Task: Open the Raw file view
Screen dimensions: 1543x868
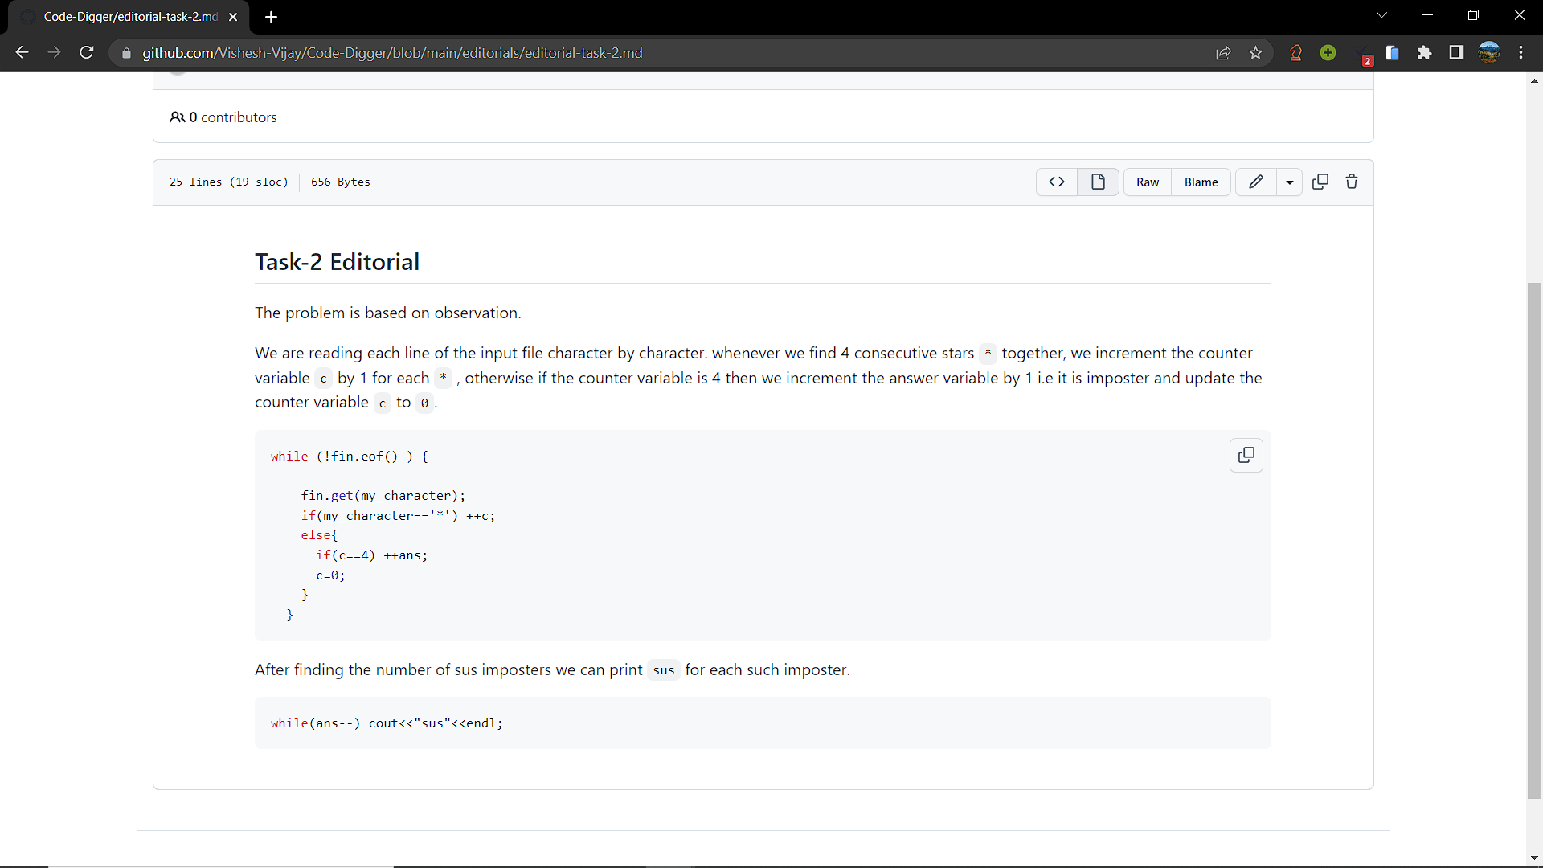Action: coord(1148,182)
